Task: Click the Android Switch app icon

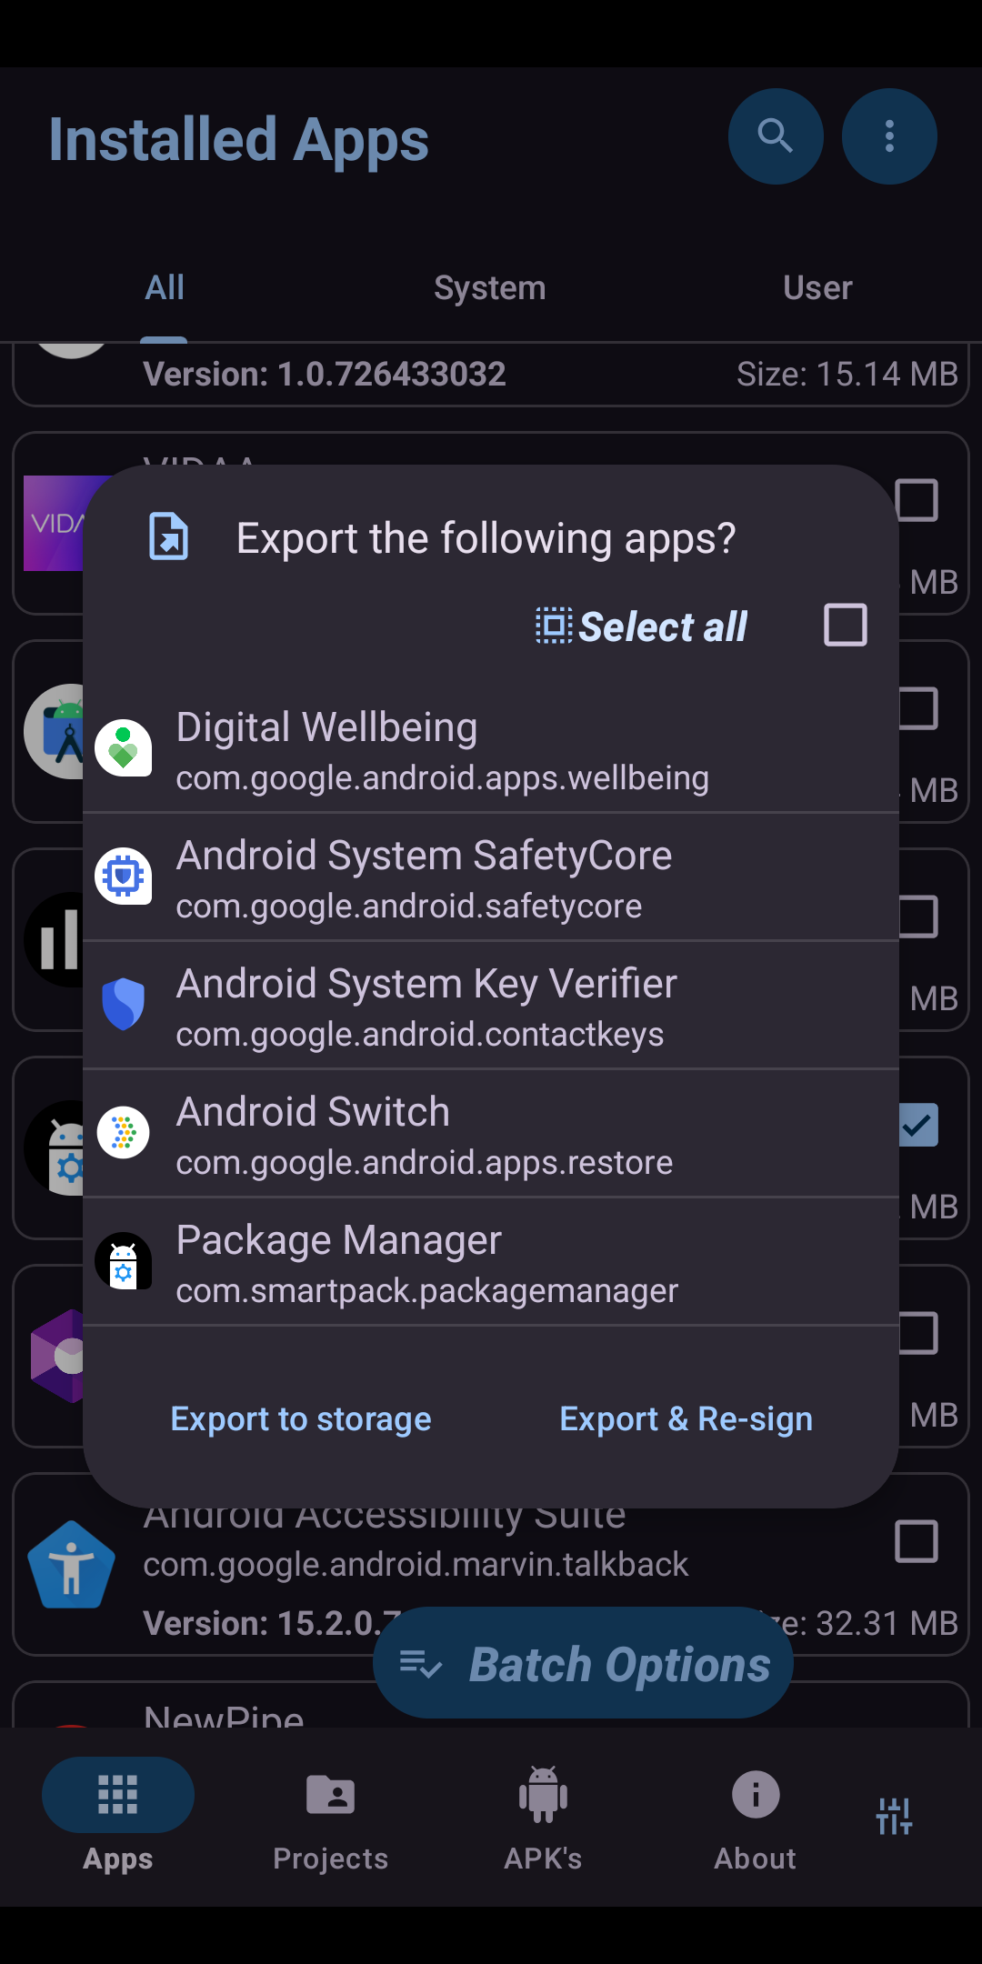Action: coord(124,1133)
